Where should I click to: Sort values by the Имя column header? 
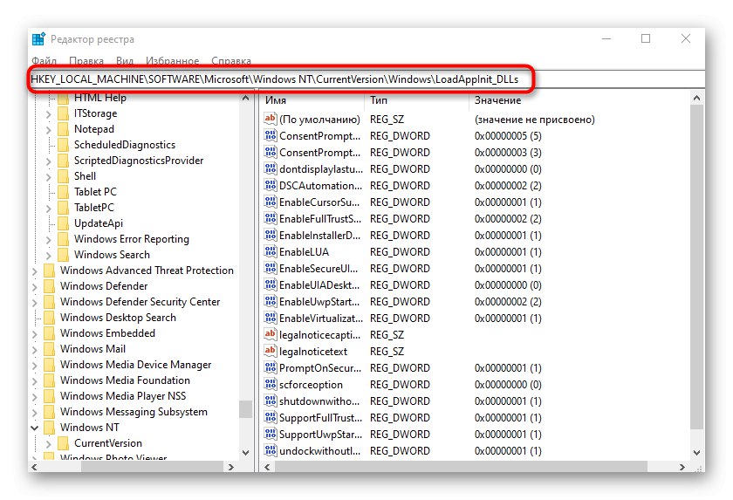(x=312, y=100)
